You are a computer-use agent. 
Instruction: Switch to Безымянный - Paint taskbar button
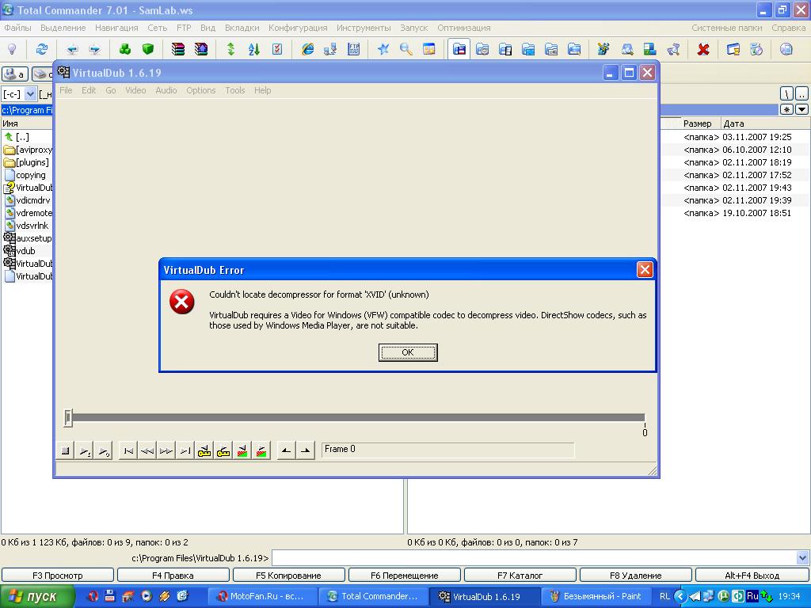(597, 597)
